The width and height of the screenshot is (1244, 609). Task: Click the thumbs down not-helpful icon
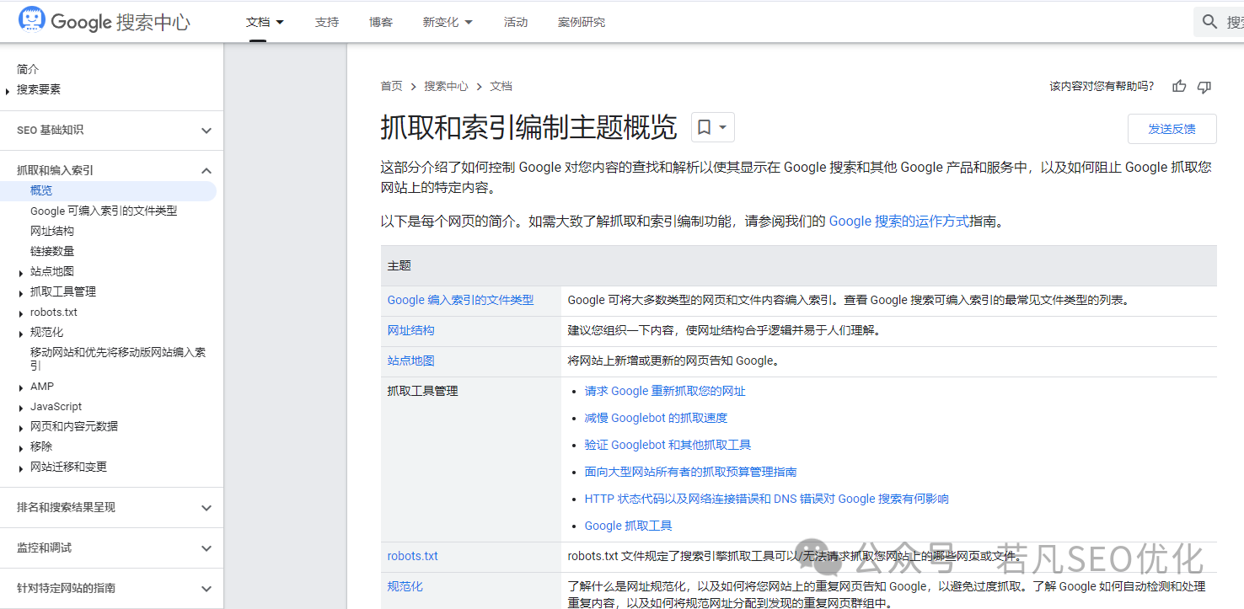[x=1204, y=86]
